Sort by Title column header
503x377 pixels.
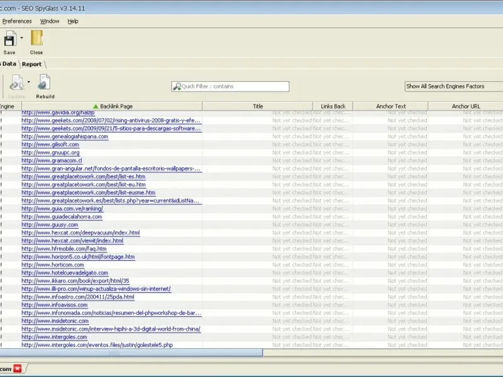[x=258, y=106]
